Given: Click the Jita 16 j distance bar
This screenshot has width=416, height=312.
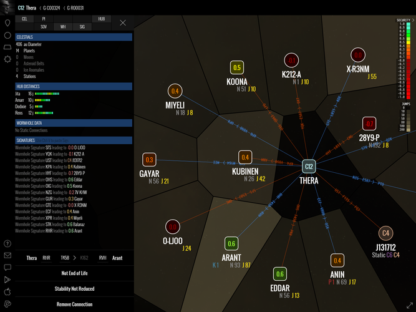Looking at the screenshot, I should pyautogui.click(x=47, y=94).
